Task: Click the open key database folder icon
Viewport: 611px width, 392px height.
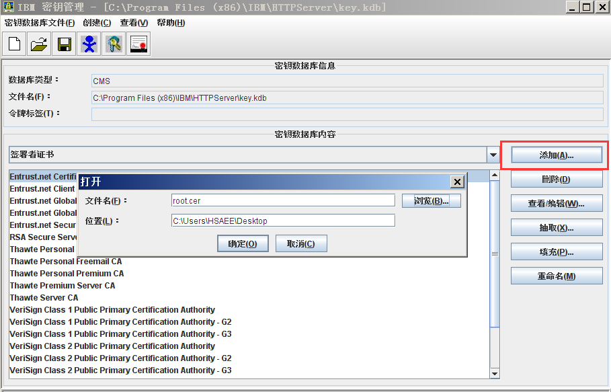Action: 40,44
